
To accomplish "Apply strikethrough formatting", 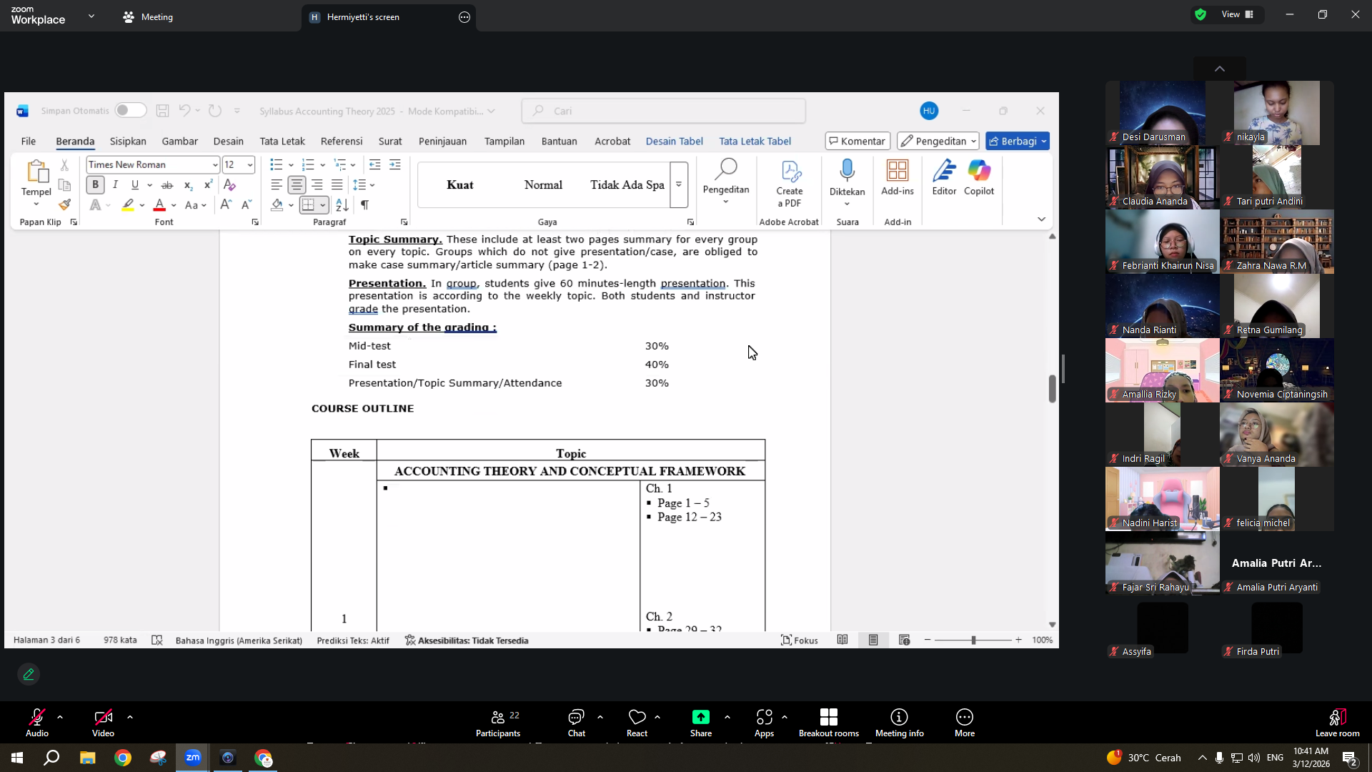I will click(x=167, y=184).
